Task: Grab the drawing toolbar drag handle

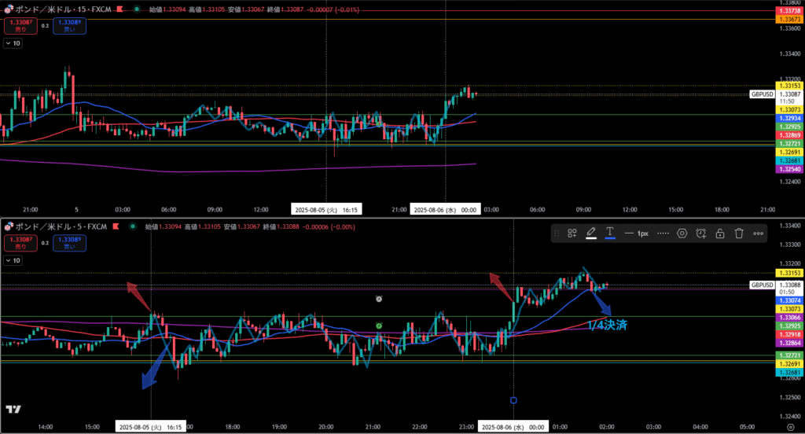Action: (x=557, y=234)
